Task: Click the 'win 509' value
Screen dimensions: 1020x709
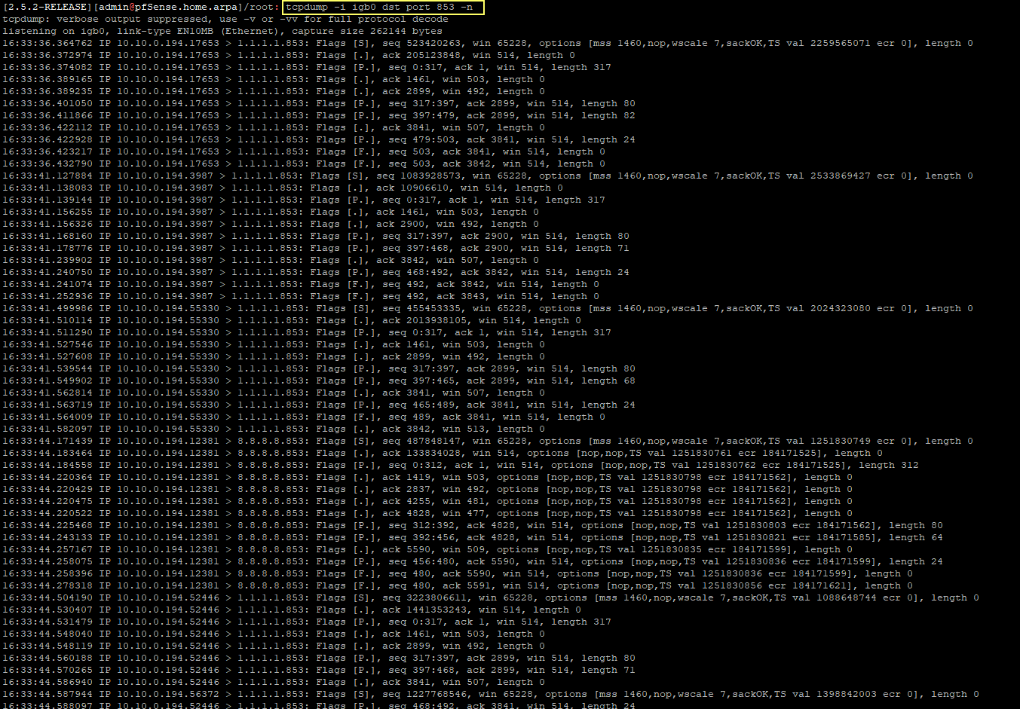Action: pyautogui.click(x=464, y=549)
